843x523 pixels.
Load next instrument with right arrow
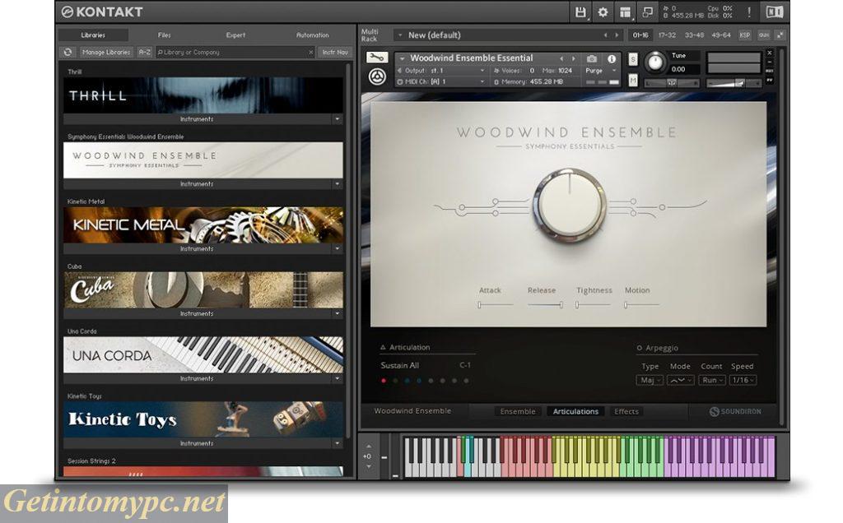pos(574,58)
